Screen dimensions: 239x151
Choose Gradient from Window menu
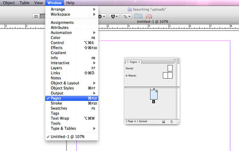(72, 53)
